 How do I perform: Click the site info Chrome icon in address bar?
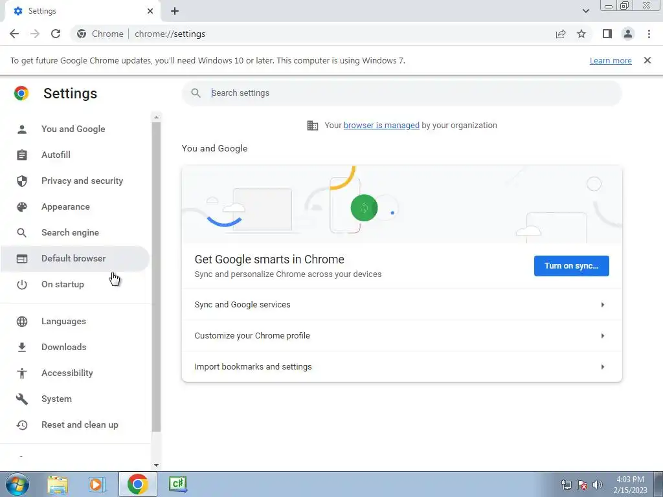[82, 34]
